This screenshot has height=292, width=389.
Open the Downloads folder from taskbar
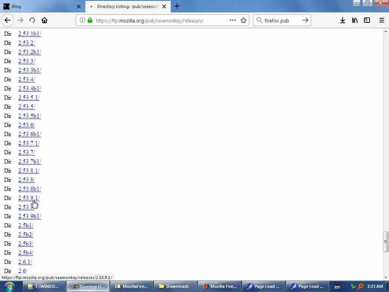pos(176,287)
